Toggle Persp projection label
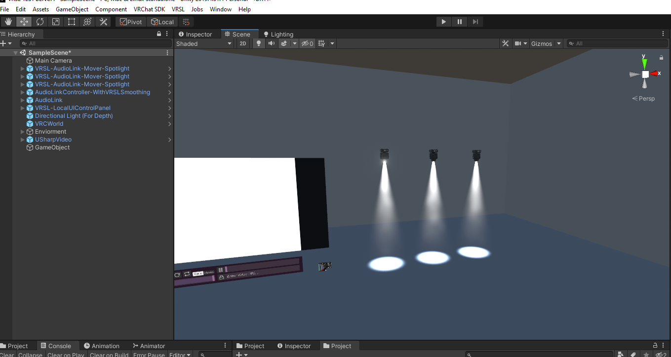Screen dimensions: 671x357 644,99
